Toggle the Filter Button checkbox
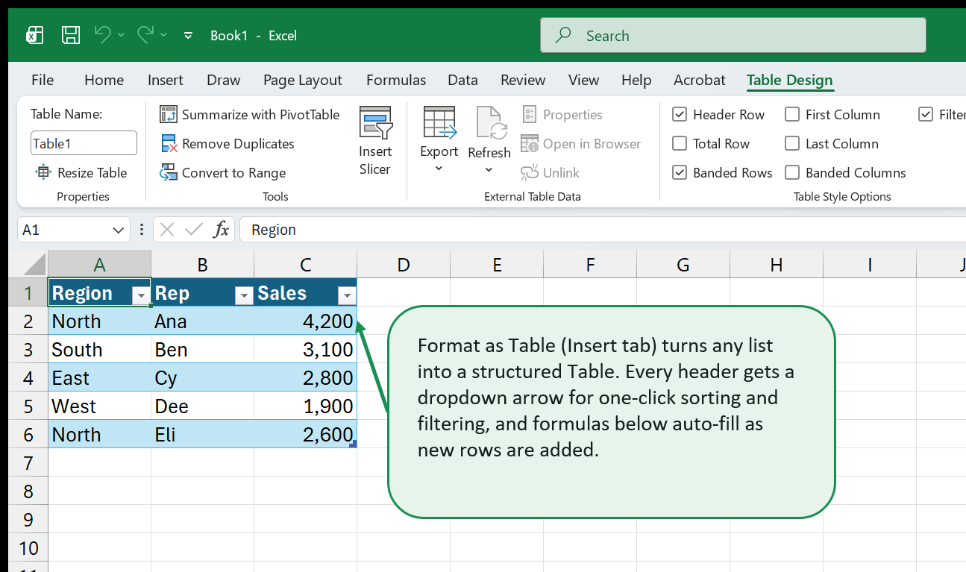The image size is (966, 572). (926, 114)
